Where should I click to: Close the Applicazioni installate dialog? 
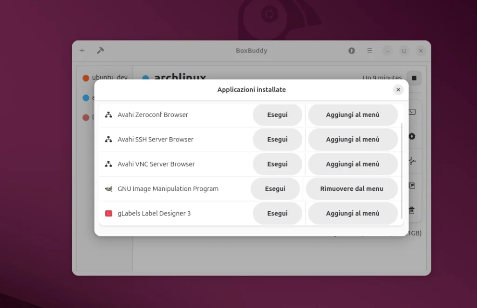click(x=398, y=90)
